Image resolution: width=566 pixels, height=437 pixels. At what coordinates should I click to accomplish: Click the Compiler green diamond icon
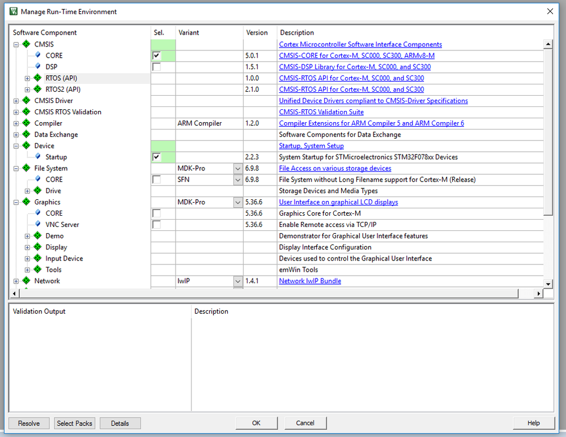point(27,123)
